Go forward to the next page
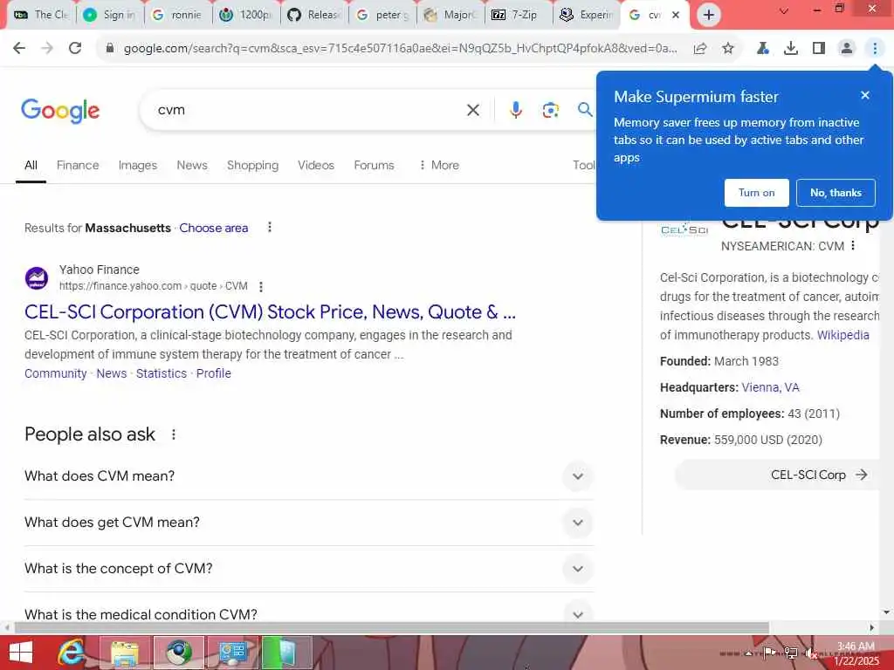894x670 pixels. 47,49
